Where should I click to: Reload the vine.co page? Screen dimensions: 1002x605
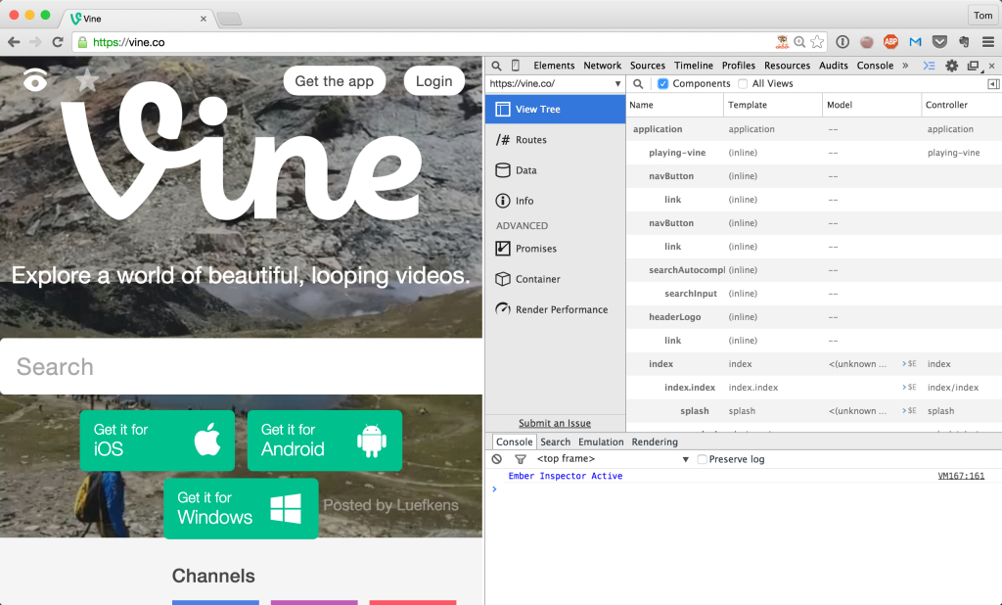coord(58,42)
